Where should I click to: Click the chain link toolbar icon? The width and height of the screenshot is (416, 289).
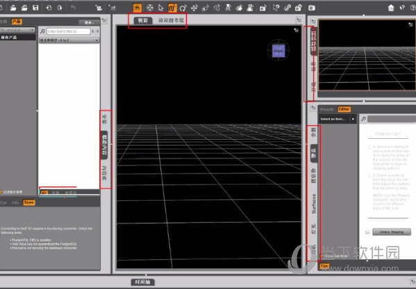click(x=288, y=8)
